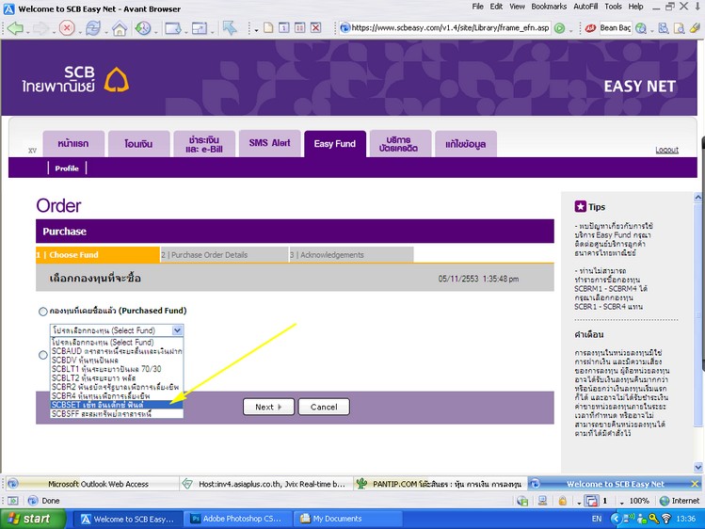Click the Logout link
The image size is (705, 529).
pos(666,150)
